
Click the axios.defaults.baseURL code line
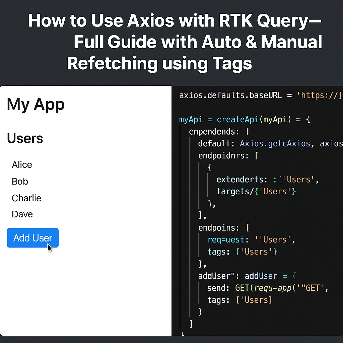click(x=230, y=95)
